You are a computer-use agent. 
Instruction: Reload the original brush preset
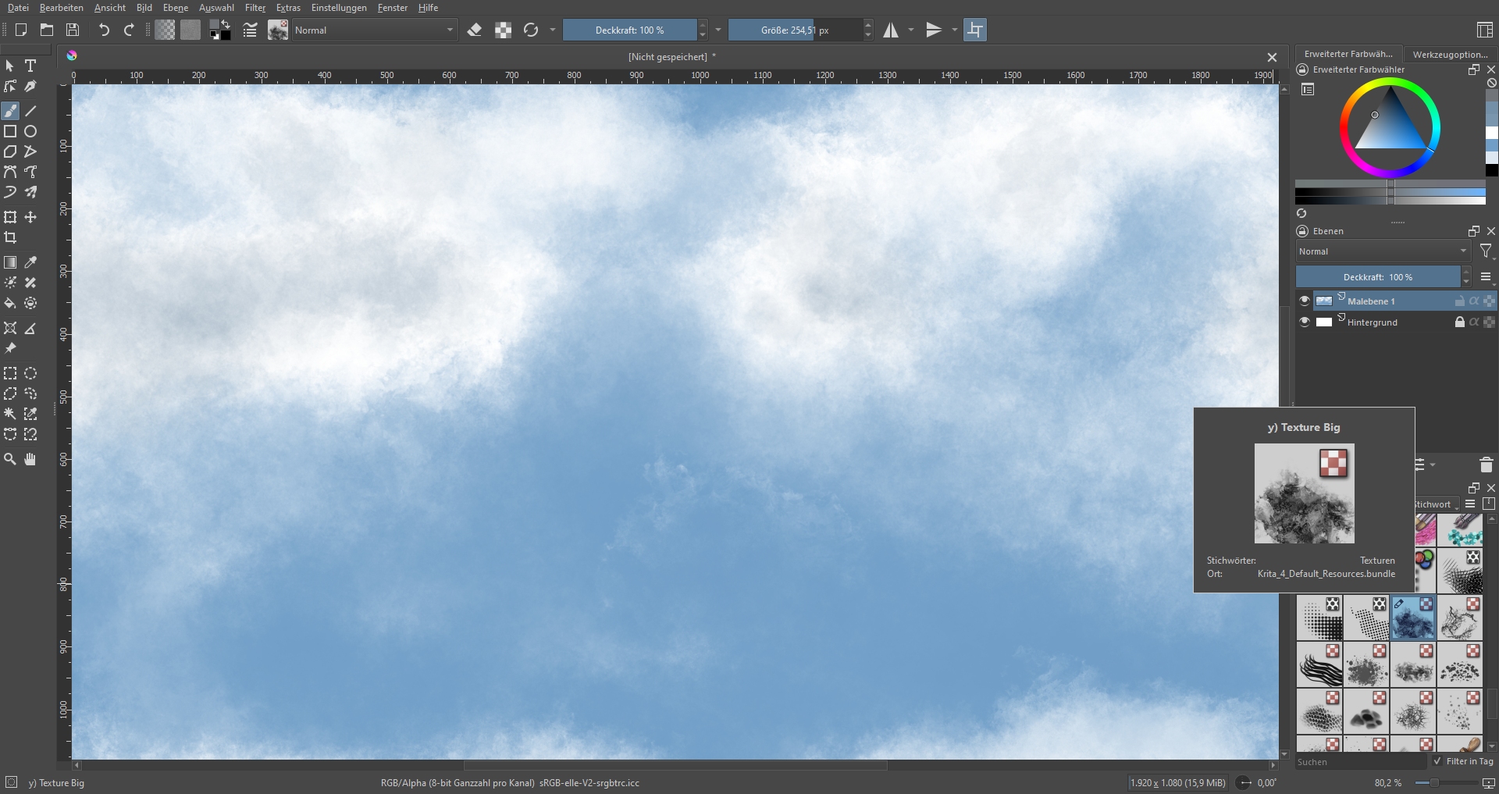pos(531,30)
